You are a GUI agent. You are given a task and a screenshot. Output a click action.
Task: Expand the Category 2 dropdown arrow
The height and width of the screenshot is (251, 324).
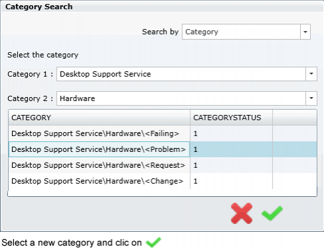click(x=311, y=98)
